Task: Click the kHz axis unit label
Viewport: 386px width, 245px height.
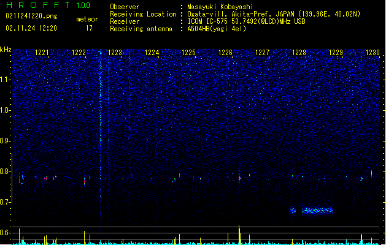Action: (x=6, y=50)
